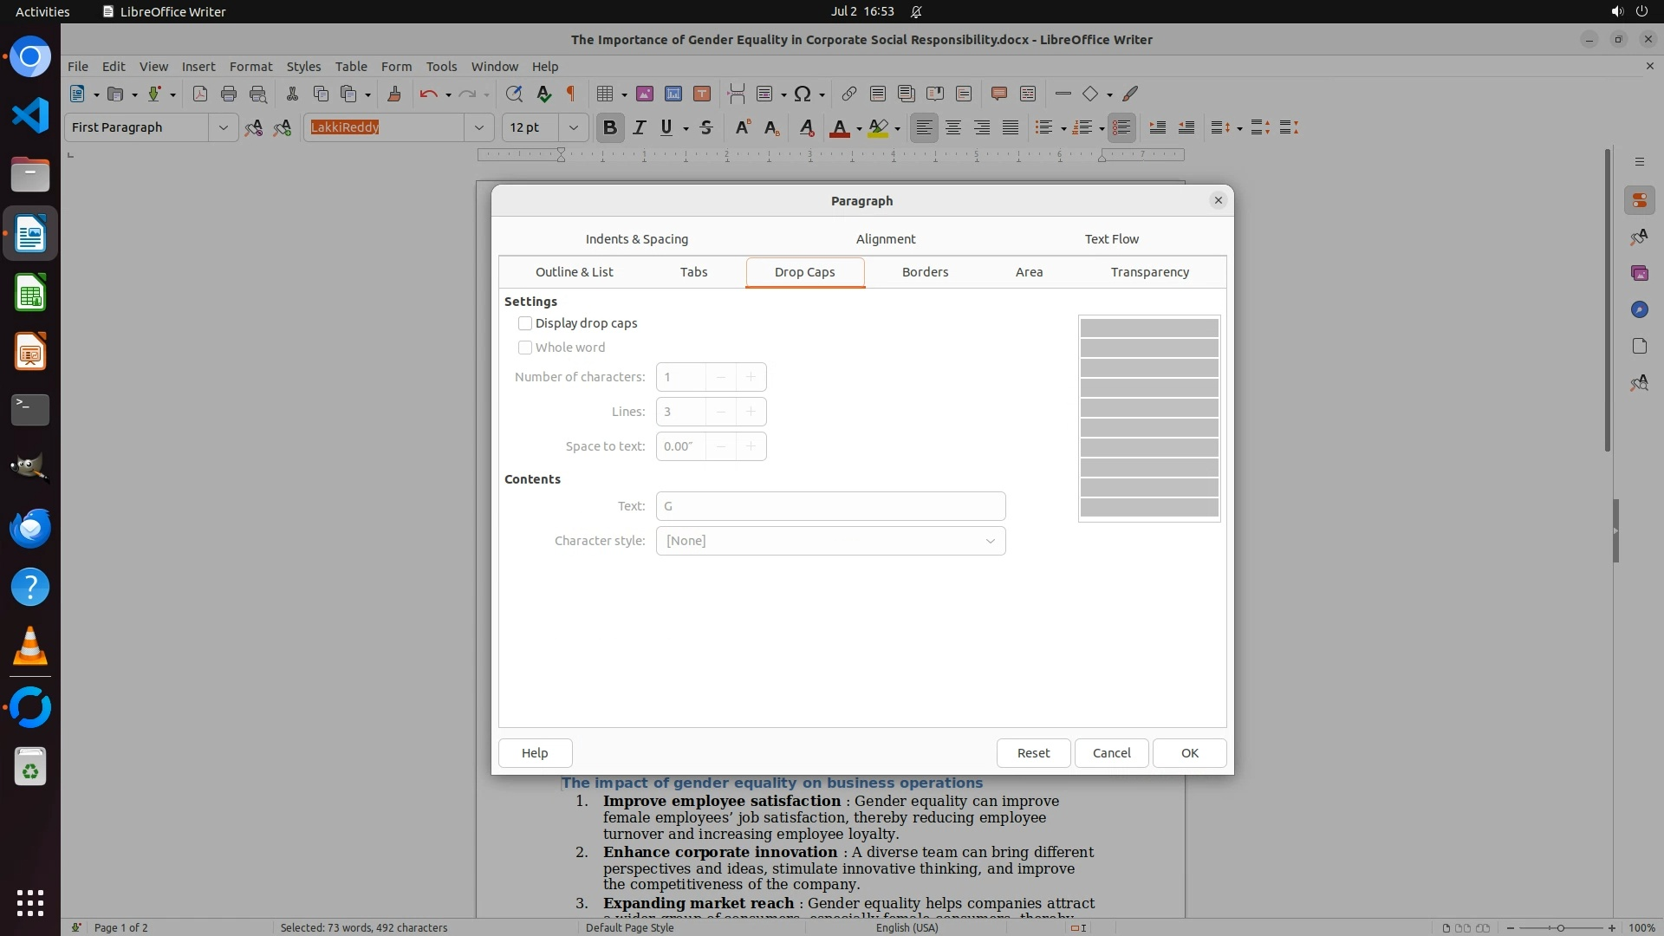Open the font size dropdown arrow
1664x936 pixels.
point(573,127)
